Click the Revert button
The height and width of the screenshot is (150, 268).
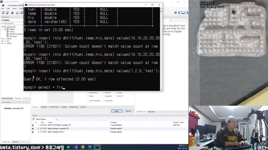[129, 111]
